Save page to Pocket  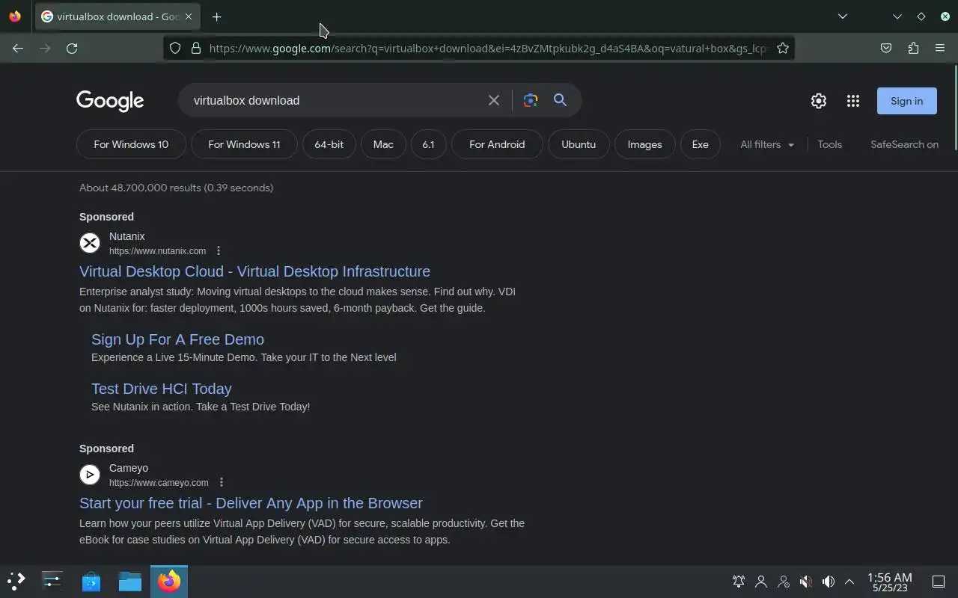click(886, 48)
